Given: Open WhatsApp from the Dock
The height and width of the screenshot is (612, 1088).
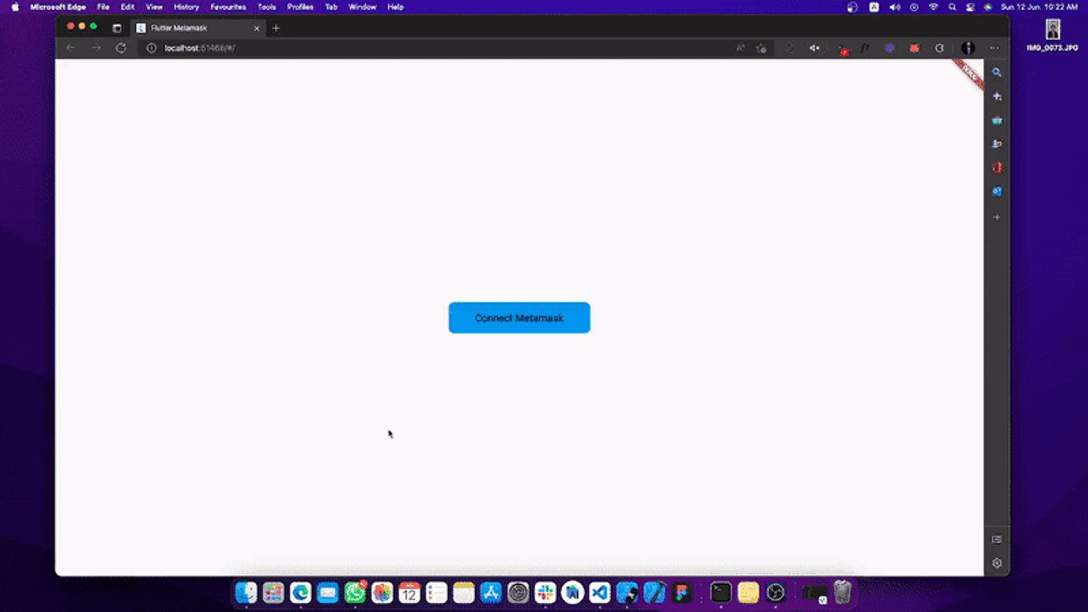Looking at the screenshot, I should click(x=355, y=593).
